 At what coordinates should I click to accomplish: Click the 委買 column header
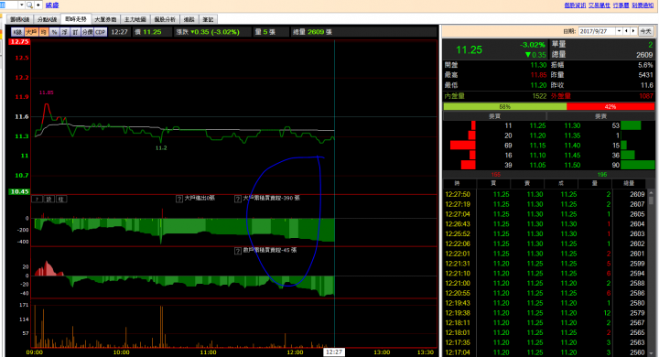[494, 116]
